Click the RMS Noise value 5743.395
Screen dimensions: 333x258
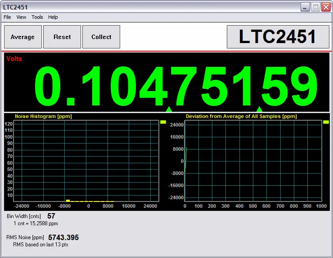63,237
